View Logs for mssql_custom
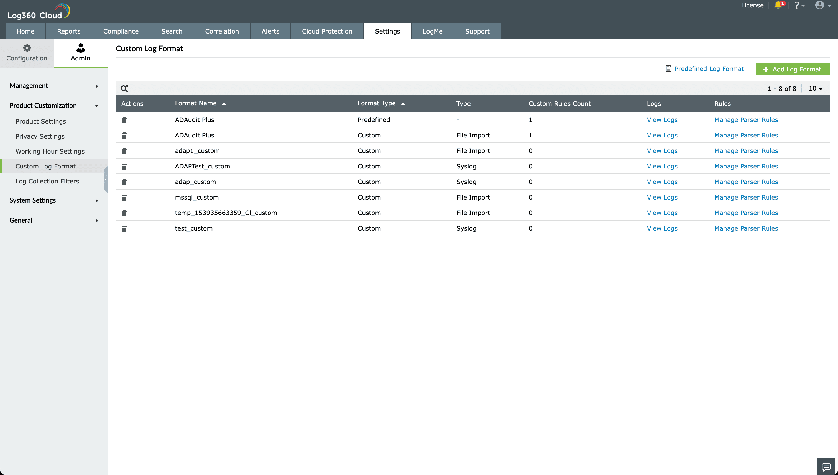The image size is (838, 475). (662, 197)
